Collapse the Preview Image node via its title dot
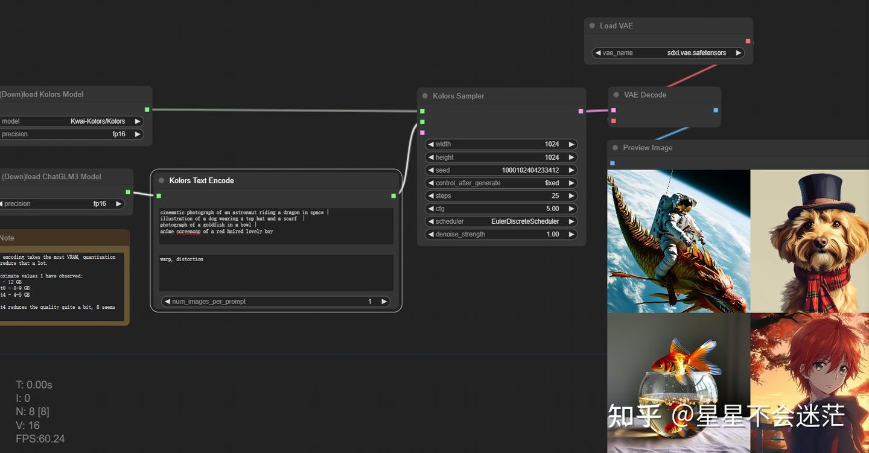The image size is (869, 453). [x=615, y=148]
